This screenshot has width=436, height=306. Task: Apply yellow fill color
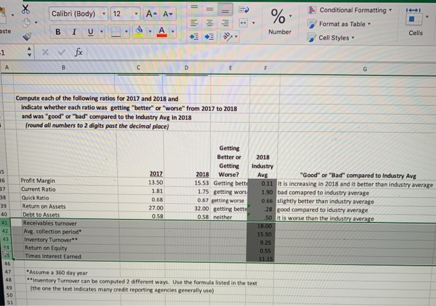(140, 32)
